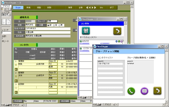Click 検索 in the top toolbar

70,7
